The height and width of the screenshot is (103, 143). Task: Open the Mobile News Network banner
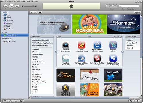point(54,24)
